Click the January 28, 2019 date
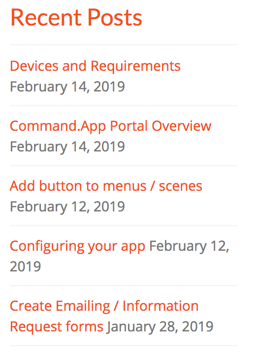 coord(160,326)
